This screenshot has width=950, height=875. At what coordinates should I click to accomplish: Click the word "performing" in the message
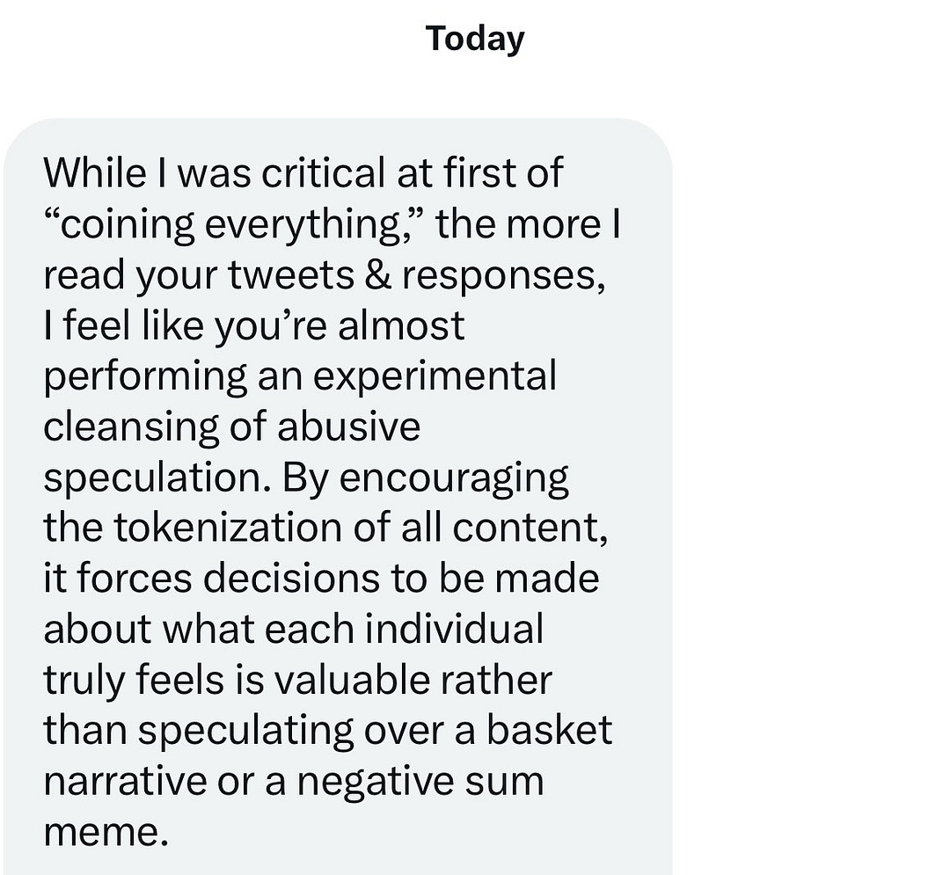pos(146,376)
